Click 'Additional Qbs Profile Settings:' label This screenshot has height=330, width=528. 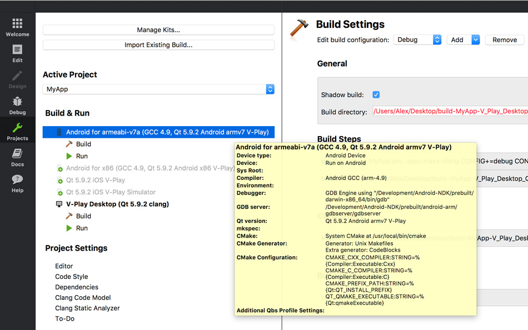tap(281, 311)
